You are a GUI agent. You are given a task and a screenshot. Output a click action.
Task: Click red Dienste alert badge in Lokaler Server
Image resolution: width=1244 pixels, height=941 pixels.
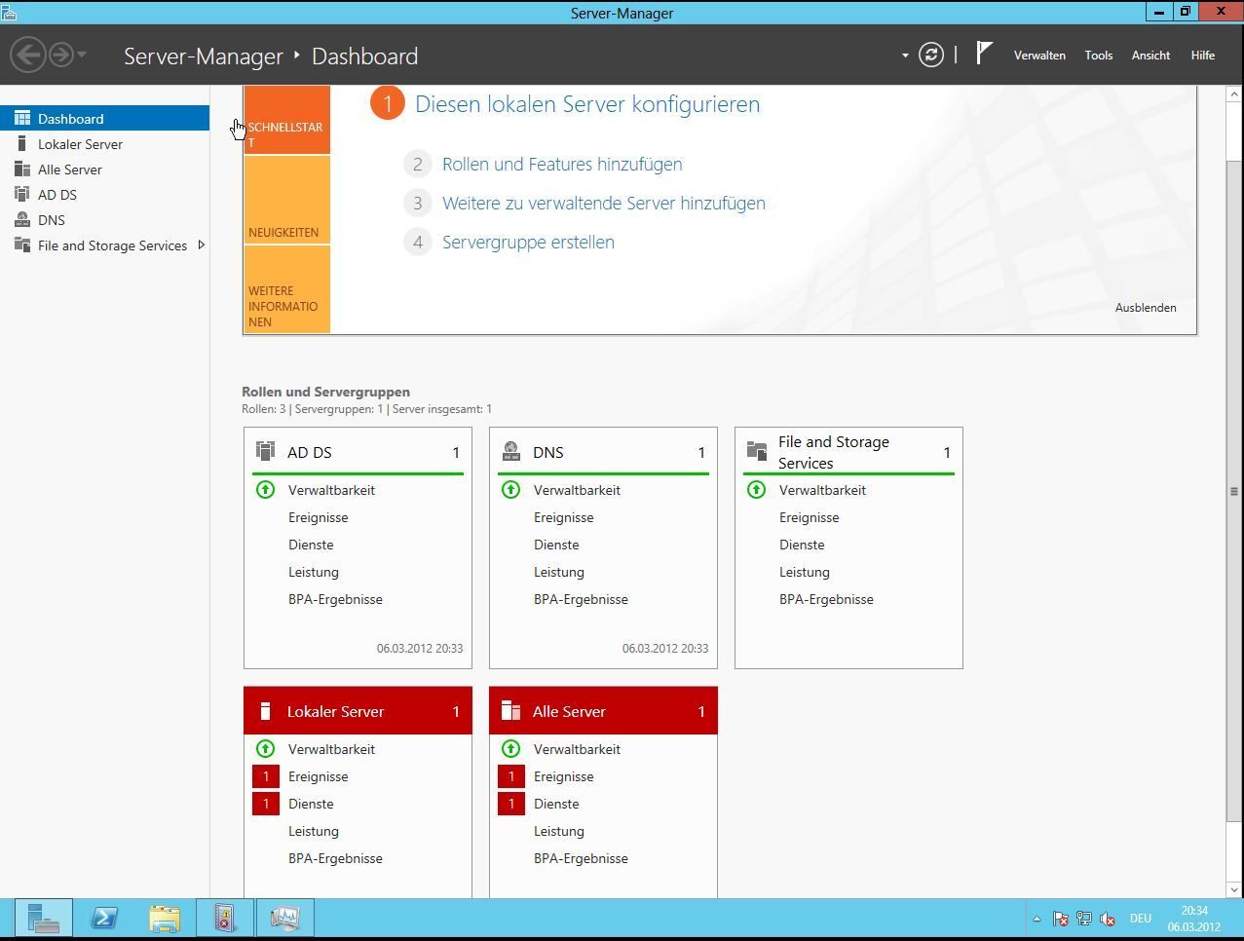[265, 804]
